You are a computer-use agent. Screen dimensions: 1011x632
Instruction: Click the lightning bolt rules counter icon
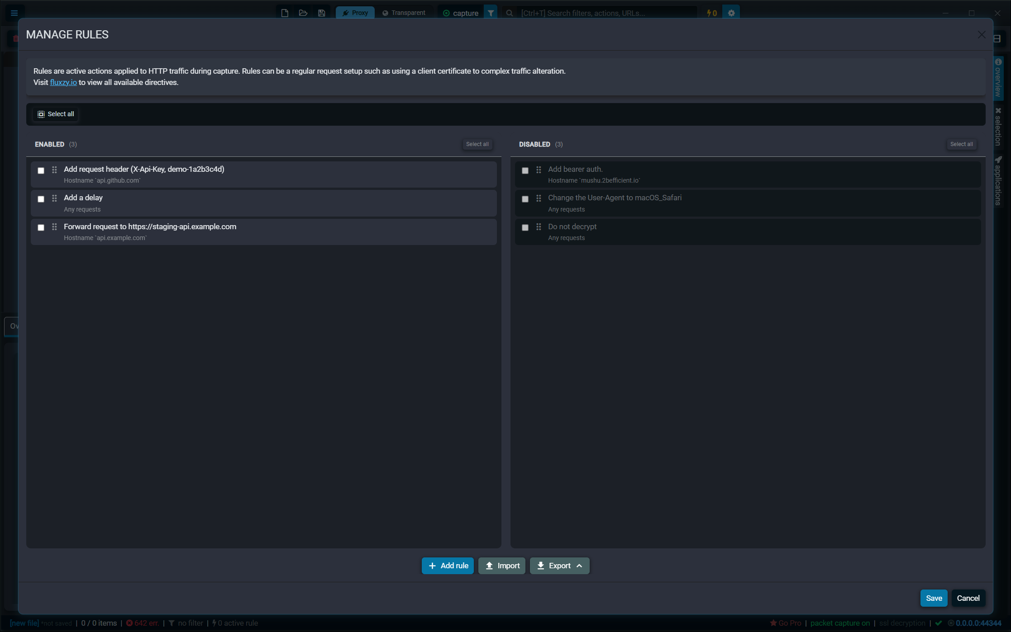(x=711, y=13)
